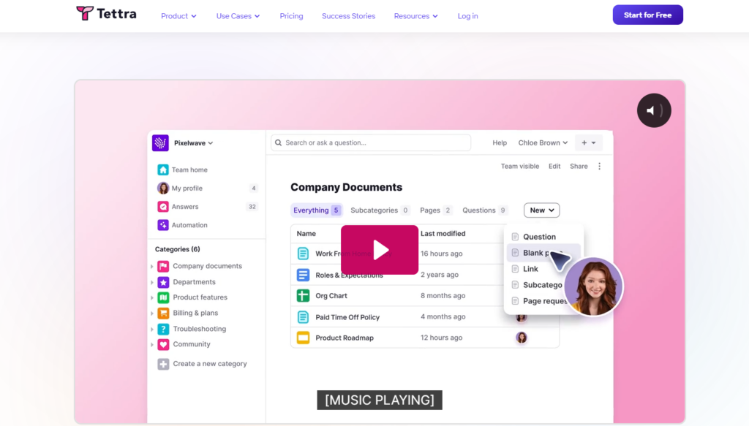Viewport: 749px width, 426px height.
Task: Open the Pricing link
Action: [291, 16]
